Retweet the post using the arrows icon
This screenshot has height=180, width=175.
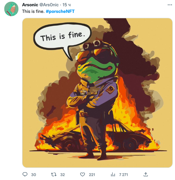coord(54,174)
